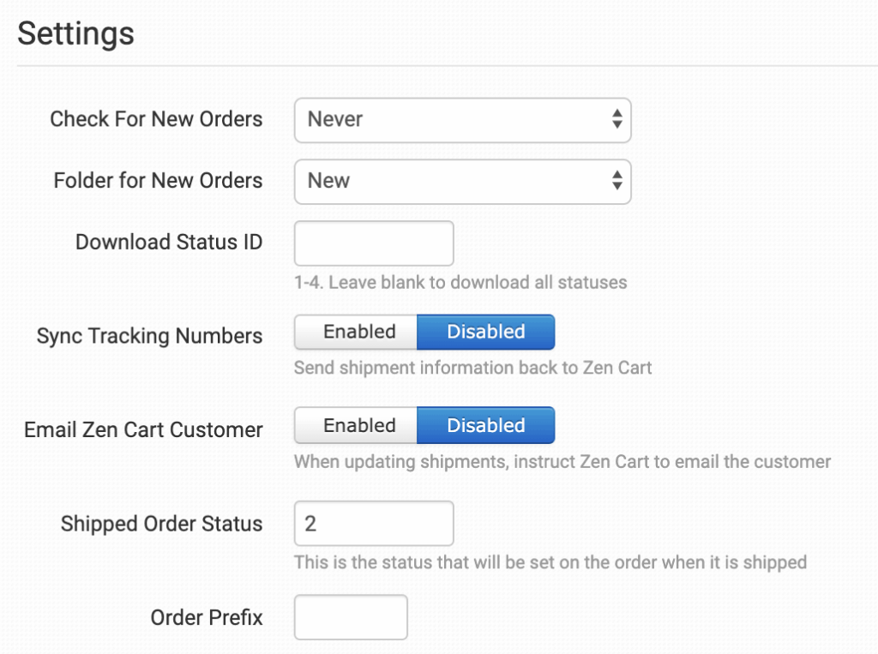This screenshot has width=878, height=654.
Task: Click the Sync Tracking Numbers label
Action: pos(149,336)
